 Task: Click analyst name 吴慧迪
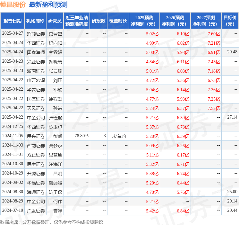pyautogui.click(x=55, y=155)
